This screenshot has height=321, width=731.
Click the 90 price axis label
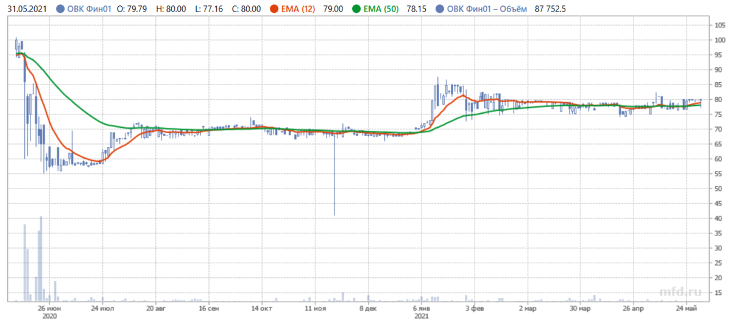(718, 70)
